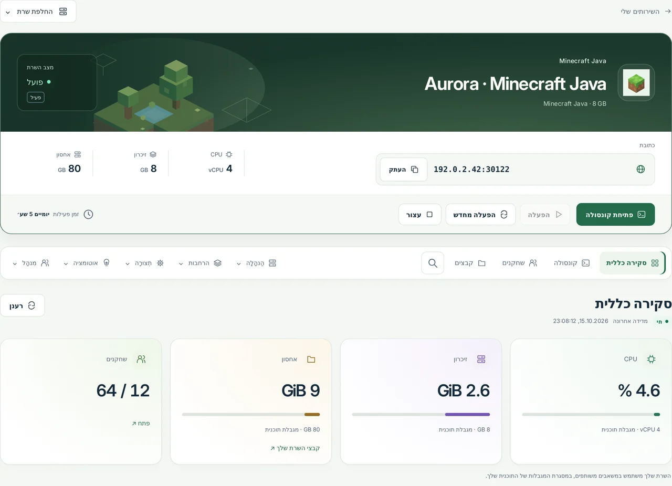This screenshot has width=672, height=486.
Task: Follow the קבצי השרת שלך link
Action: [x=295, y=448]
